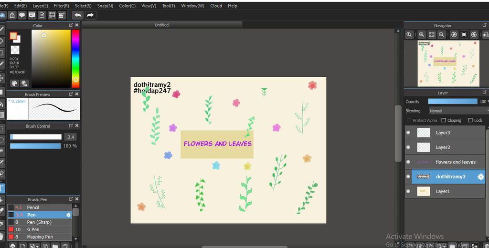Click the vertical canvas scrollbar

[x=398, y=134]
